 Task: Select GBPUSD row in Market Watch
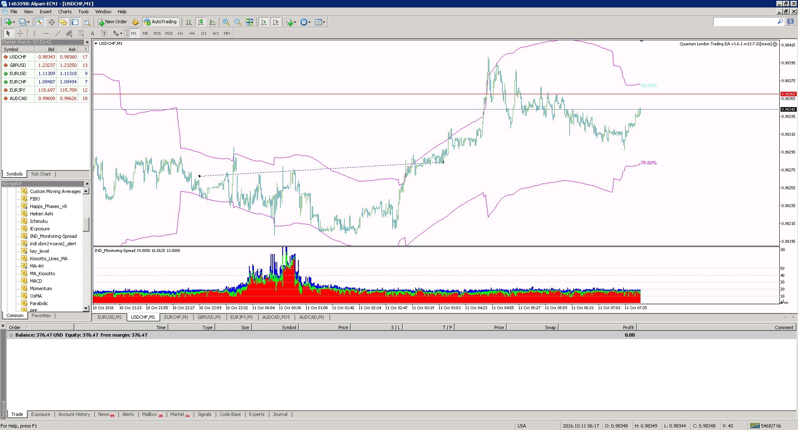(x=45, y=65)
